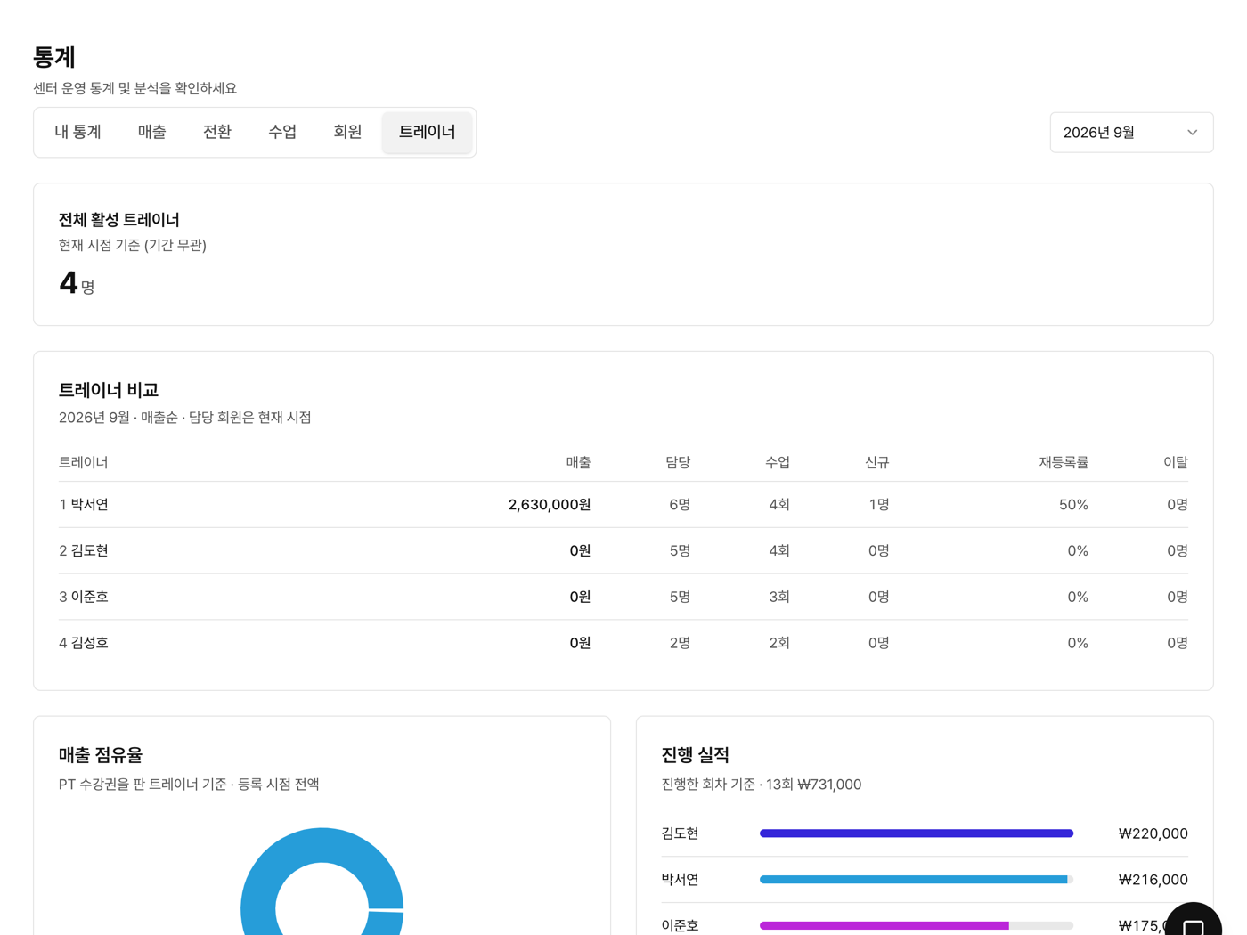Click the 50% re-registration rate value

[1073, 505]
